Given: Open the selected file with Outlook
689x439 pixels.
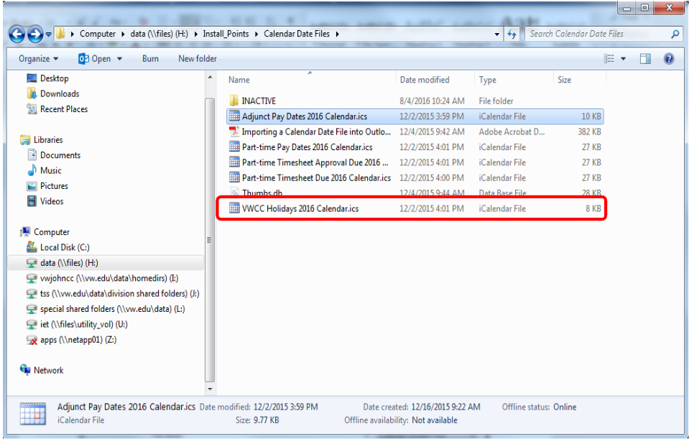Looking at the screenshot, I should pyautogui.click(x=94, y=58).
